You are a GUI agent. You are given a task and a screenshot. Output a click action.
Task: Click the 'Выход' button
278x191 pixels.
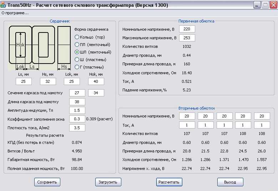coord(230,182)
